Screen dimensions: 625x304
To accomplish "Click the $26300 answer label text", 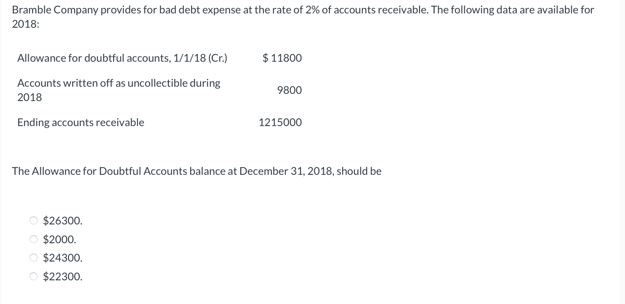I will (x=62, y=220).
